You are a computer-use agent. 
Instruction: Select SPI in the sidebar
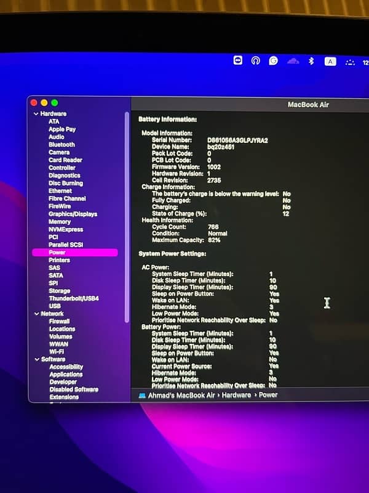click(x=54, y=283)
